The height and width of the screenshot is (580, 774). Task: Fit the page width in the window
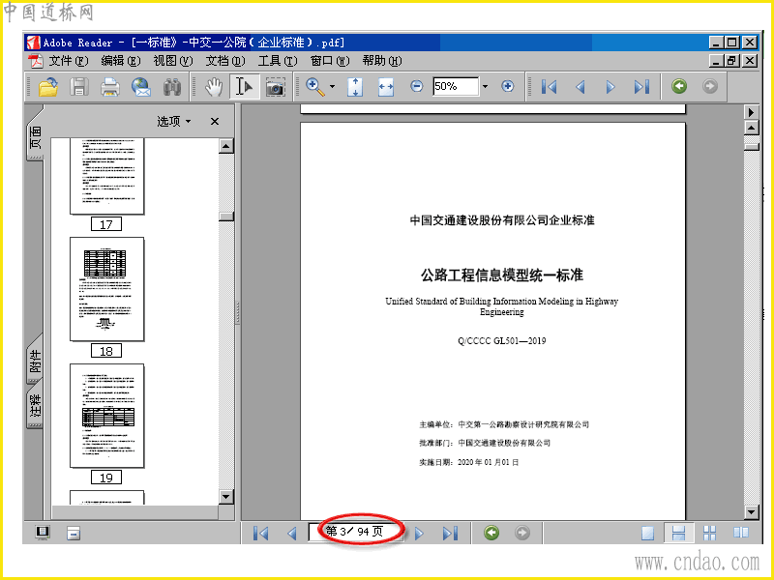coord(385,87)
